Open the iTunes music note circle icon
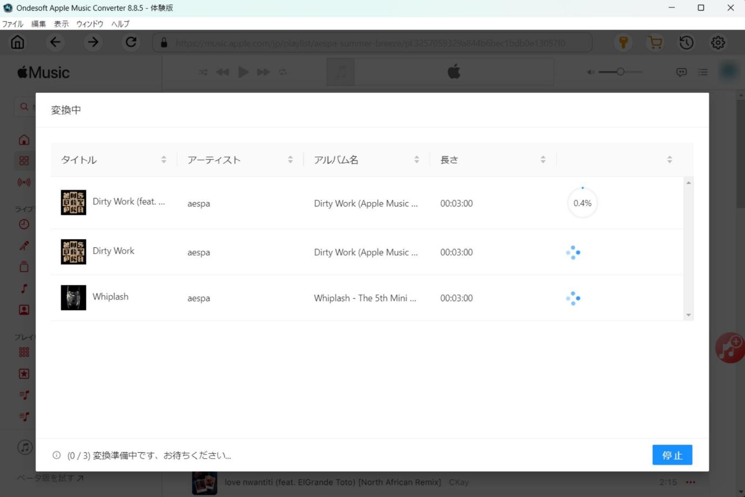Viewport: 745px width, 497px height. point(25,447)
